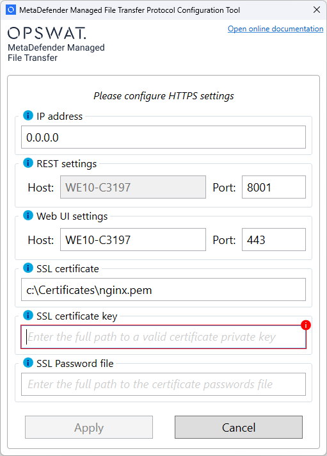Click the SSL Password file field

point(163,384)
